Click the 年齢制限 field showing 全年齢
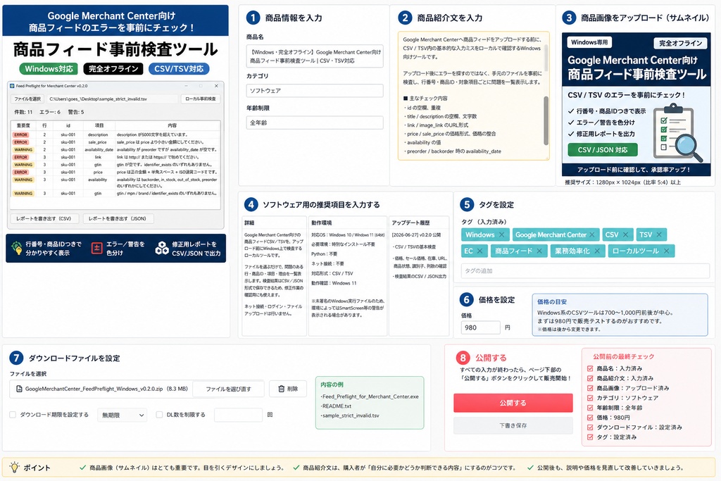This screenshot has width=721, height=481. coord(315,123)
